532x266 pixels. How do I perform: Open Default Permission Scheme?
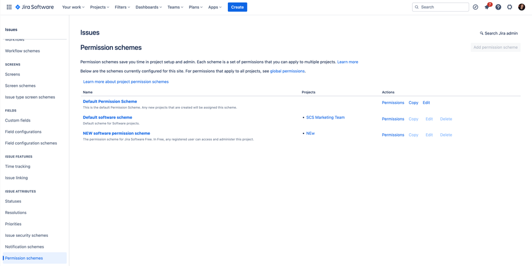tap(110, 101)
